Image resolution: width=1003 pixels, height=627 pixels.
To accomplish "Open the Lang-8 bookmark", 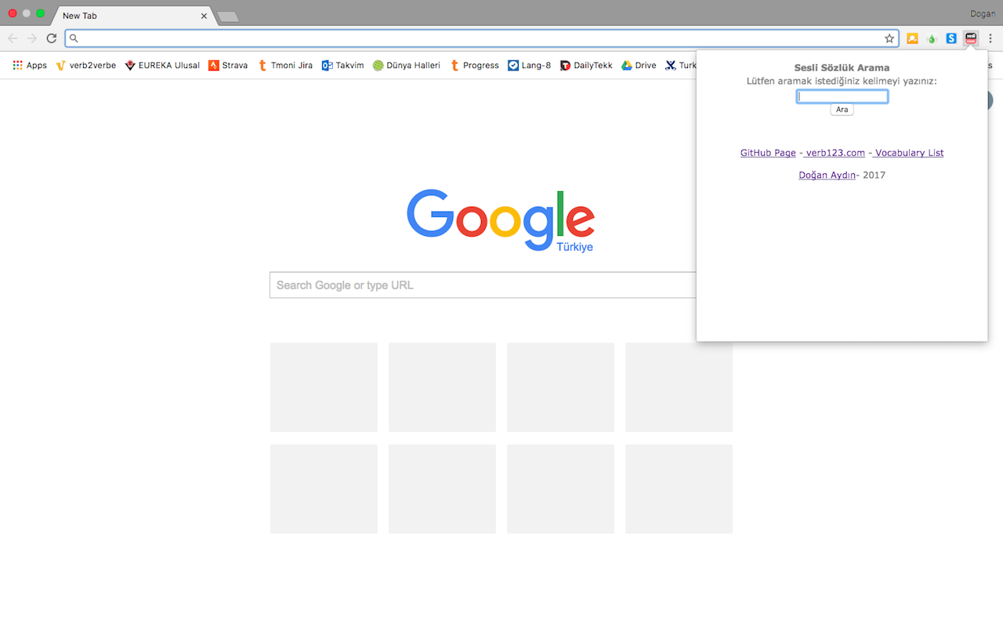I will pyautogui.click(x=530, y=65).
